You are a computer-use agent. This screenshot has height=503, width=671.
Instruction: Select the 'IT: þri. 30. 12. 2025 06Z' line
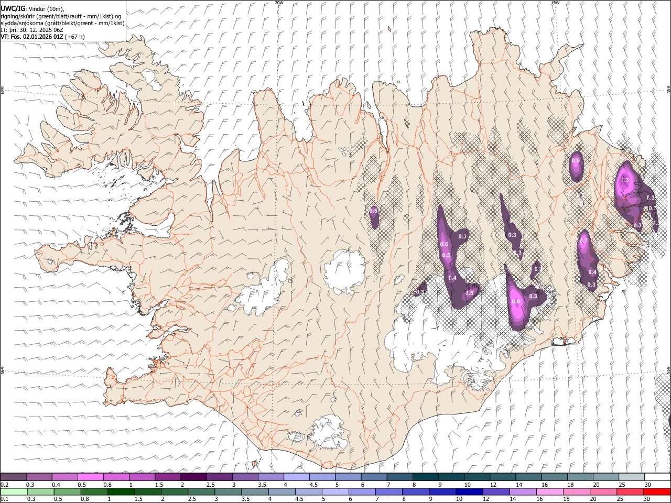tap(32, 30)
